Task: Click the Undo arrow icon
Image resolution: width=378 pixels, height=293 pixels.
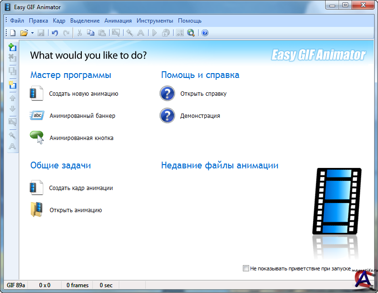Action: [x=54, y=33]
